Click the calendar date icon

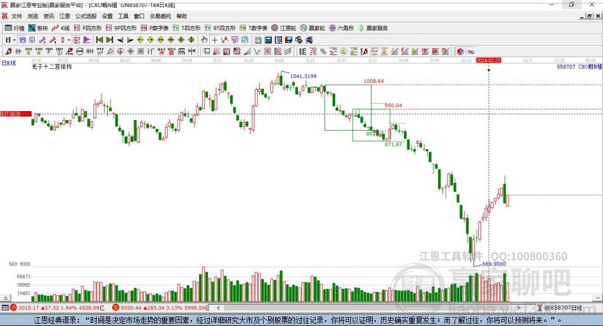point(258,40)
